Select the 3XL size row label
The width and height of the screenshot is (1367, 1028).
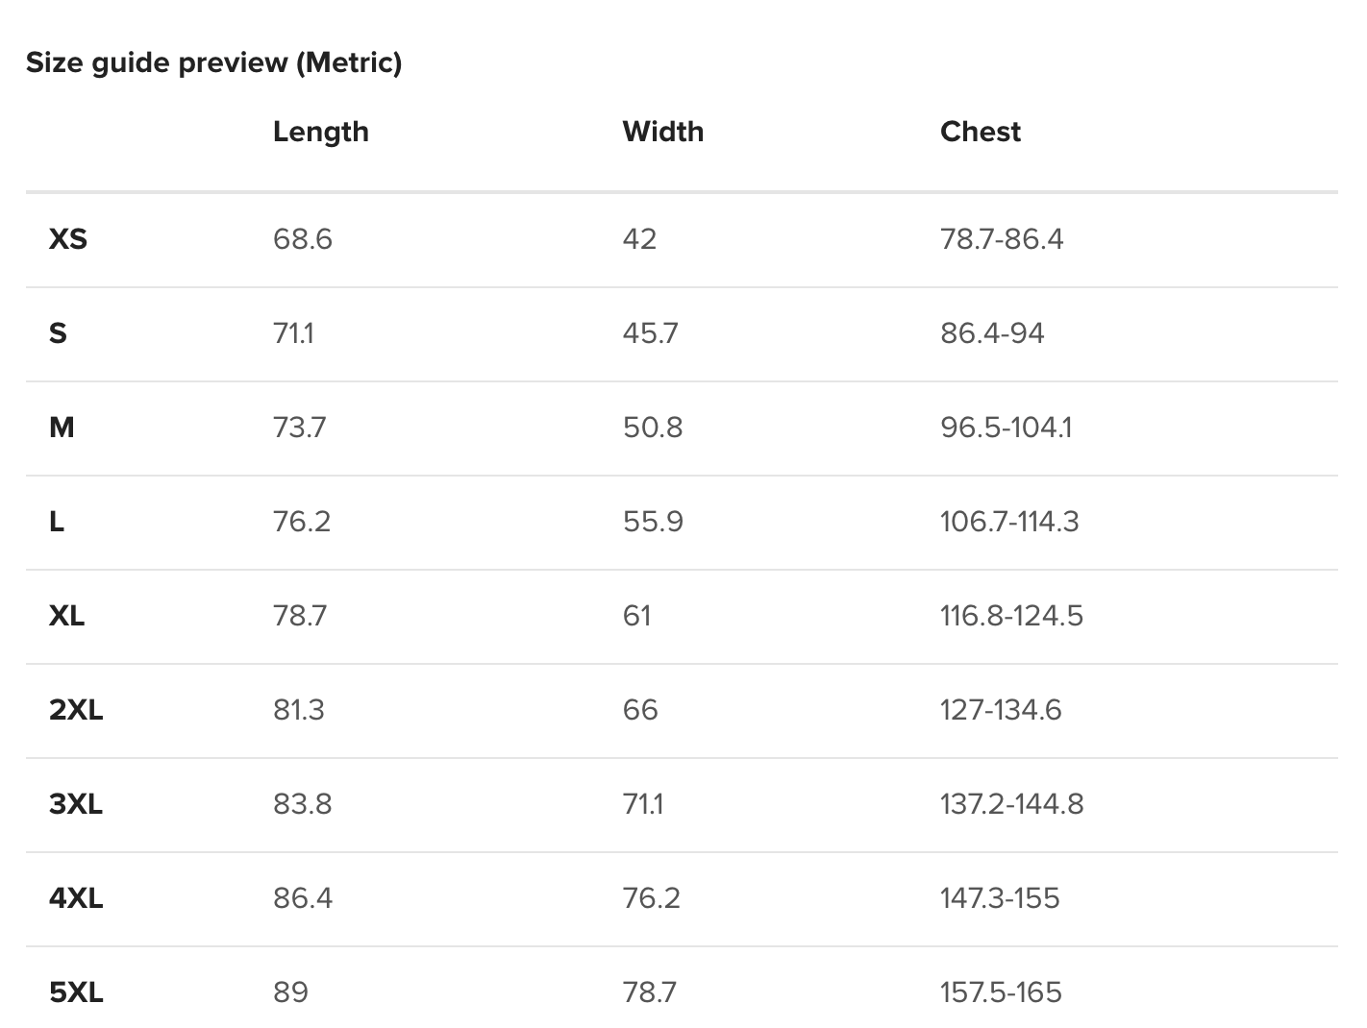(76, 804)
